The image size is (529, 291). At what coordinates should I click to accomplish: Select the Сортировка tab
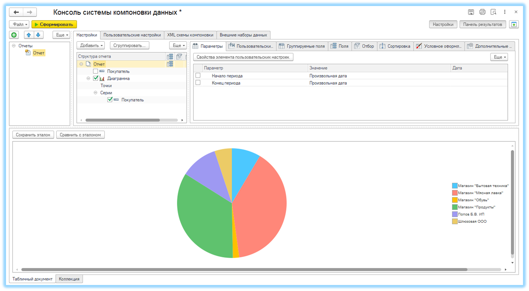coord(395,46)
